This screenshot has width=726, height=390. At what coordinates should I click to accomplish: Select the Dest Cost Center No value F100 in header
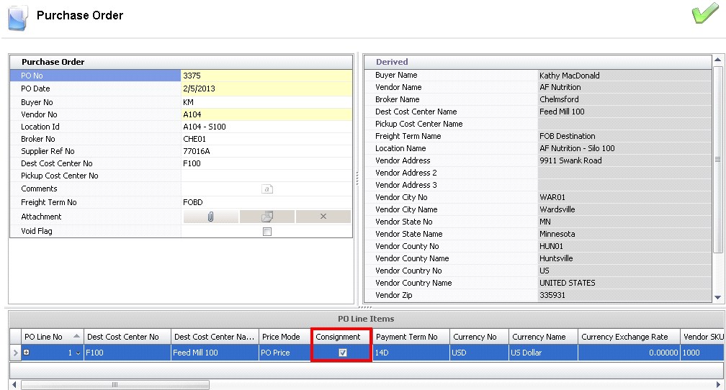pyautogui.click(x=266, y=163)
